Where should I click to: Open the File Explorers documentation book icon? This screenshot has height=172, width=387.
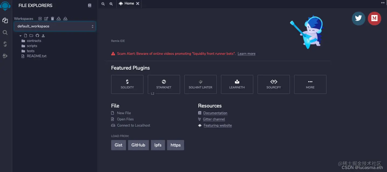(x=90, y=5)
